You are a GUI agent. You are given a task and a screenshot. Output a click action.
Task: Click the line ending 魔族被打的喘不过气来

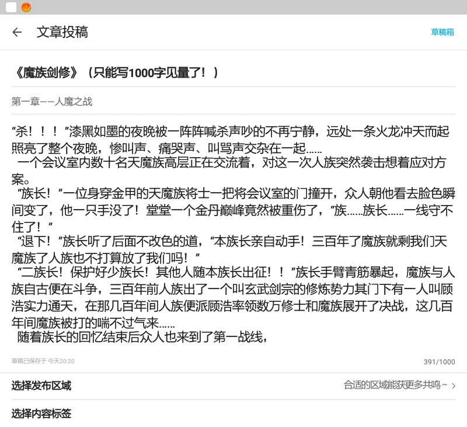tap(93, 321)
